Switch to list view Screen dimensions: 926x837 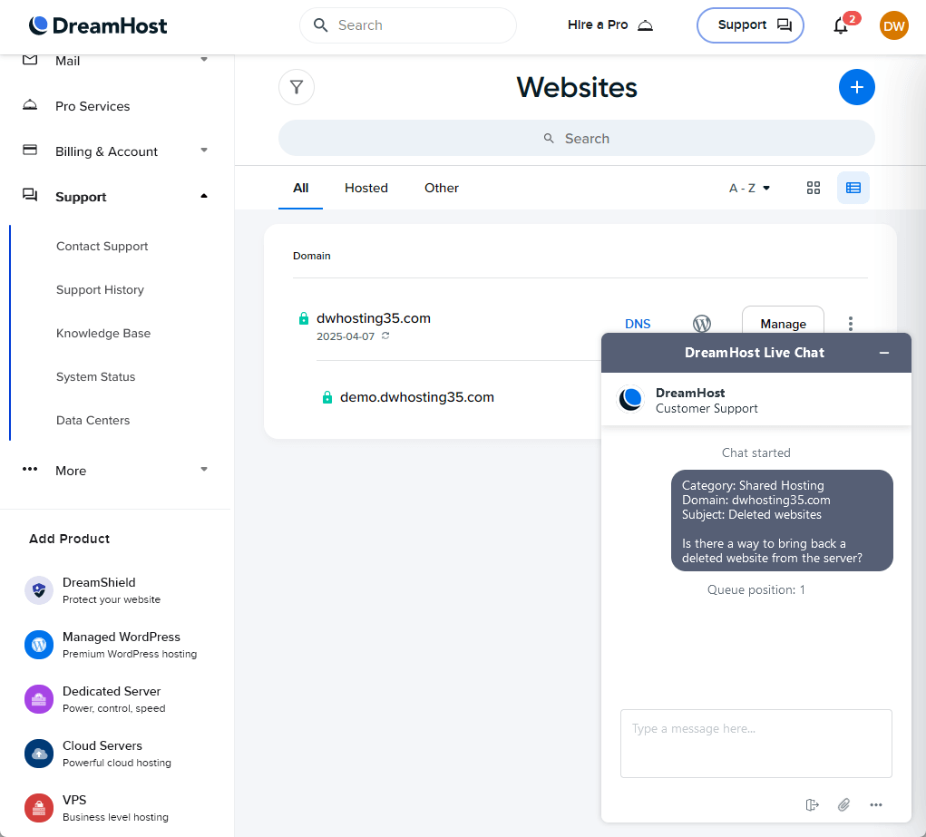(853, 188)
